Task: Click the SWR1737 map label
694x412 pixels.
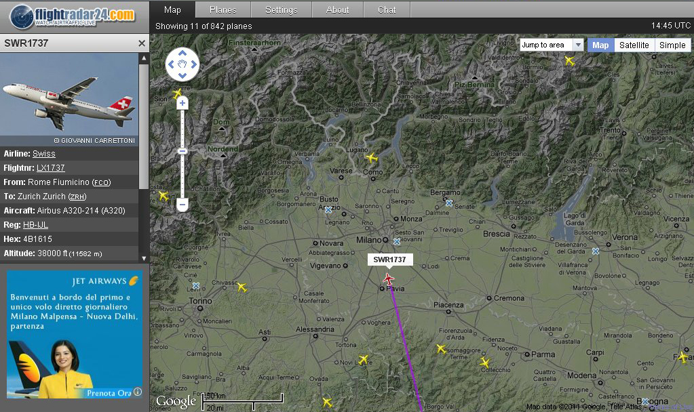Action: (x=389, y=260)
